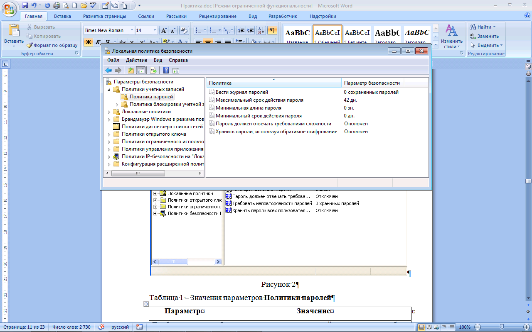Open the Times New Roman font dropdown

132,30
